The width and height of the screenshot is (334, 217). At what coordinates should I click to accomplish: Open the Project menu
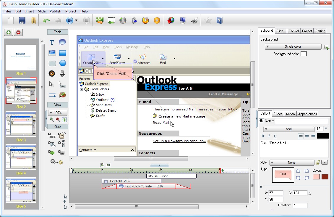click(71, 11)
